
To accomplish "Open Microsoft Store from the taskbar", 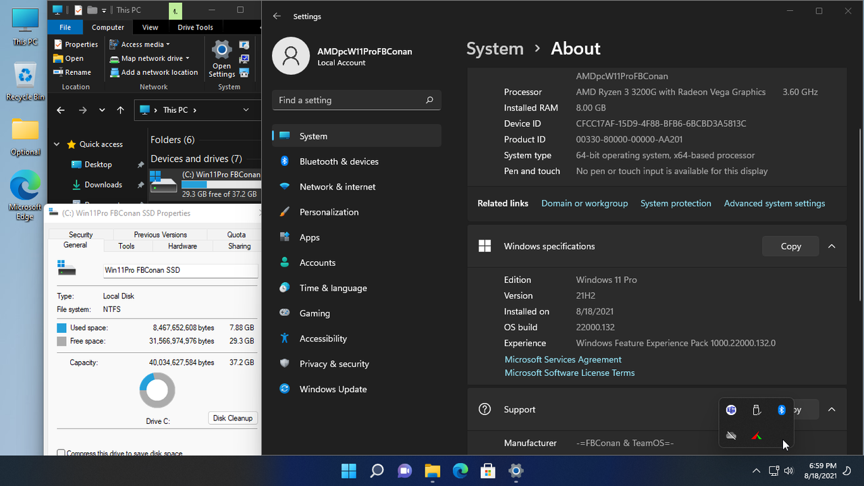I will click(488, 470).
